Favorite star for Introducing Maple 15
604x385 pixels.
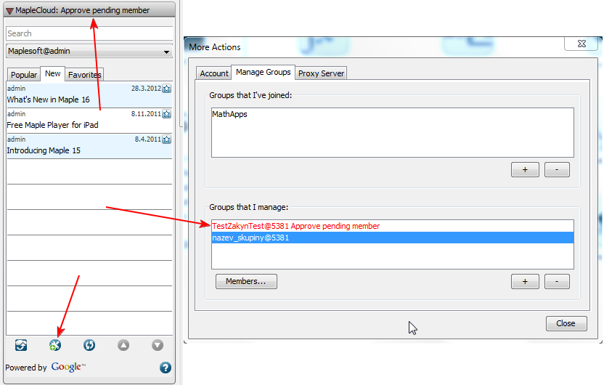pos(167,139)
